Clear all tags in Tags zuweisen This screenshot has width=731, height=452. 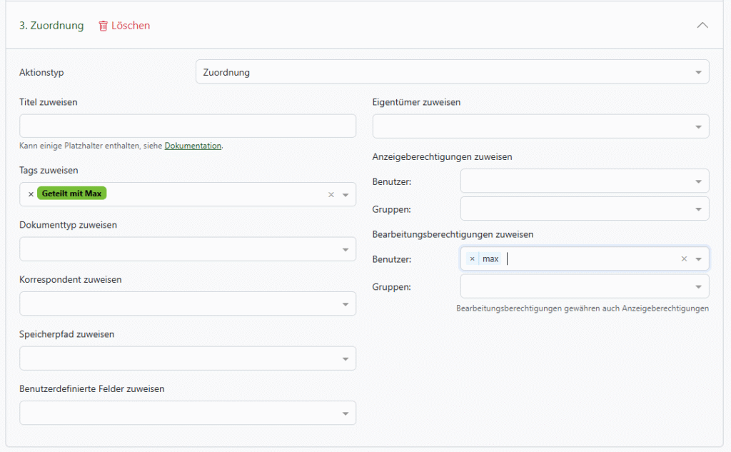coord(331,194)
